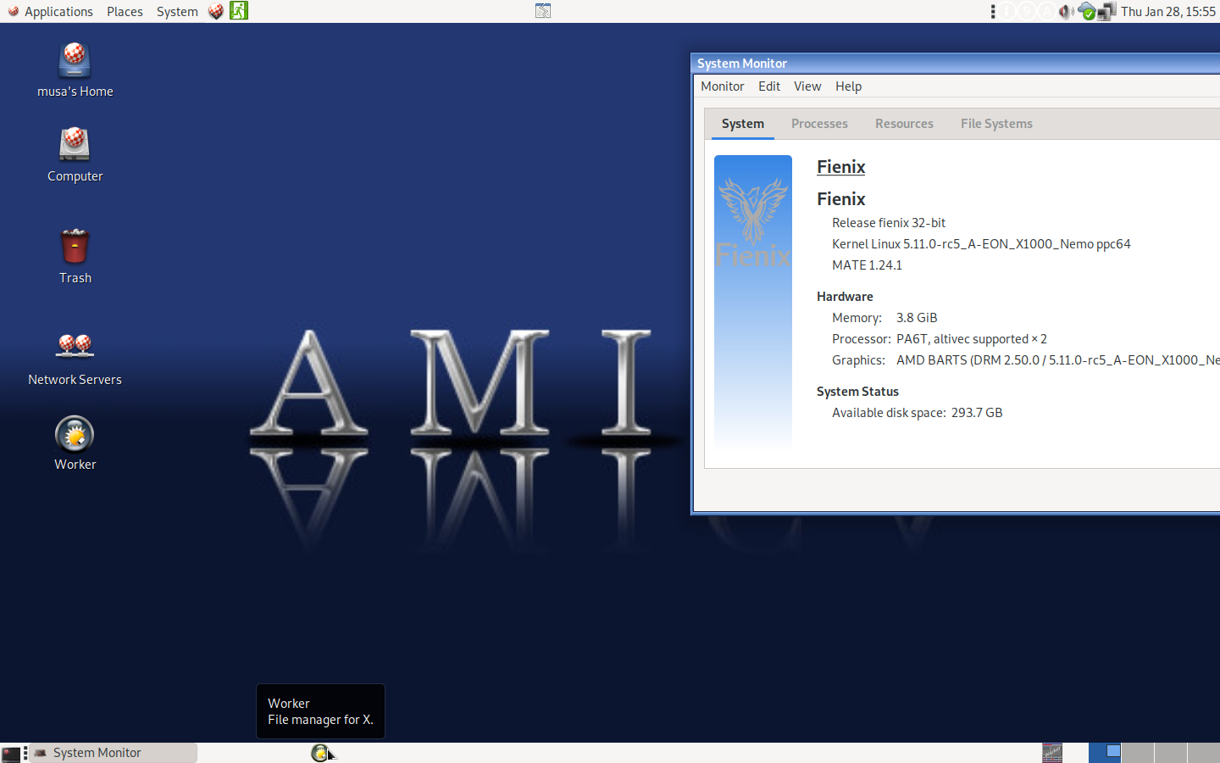
Task: Expand the Places menu
Action: point(125,12)
